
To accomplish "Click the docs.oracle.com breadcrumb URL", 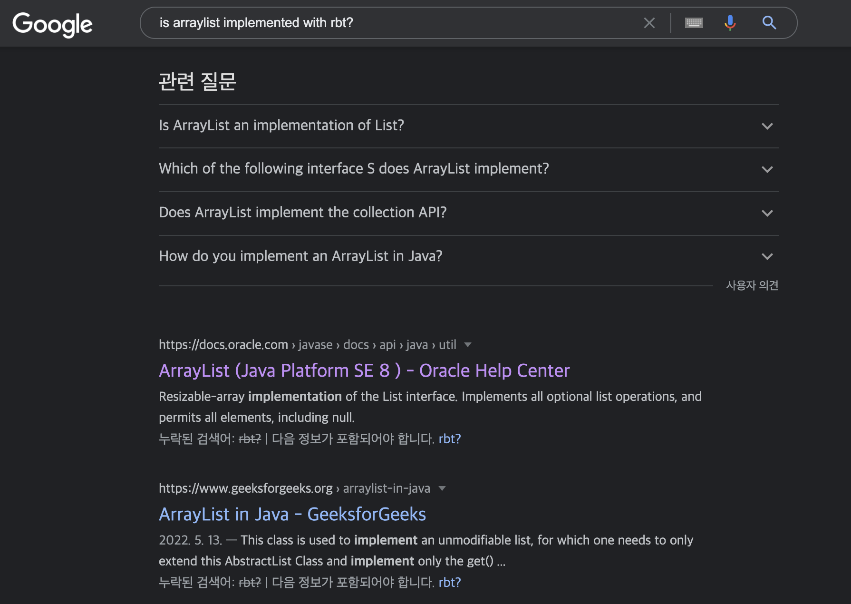I will coord(308,344).
